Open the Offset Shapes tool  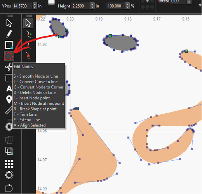click(x=9, y=126)
